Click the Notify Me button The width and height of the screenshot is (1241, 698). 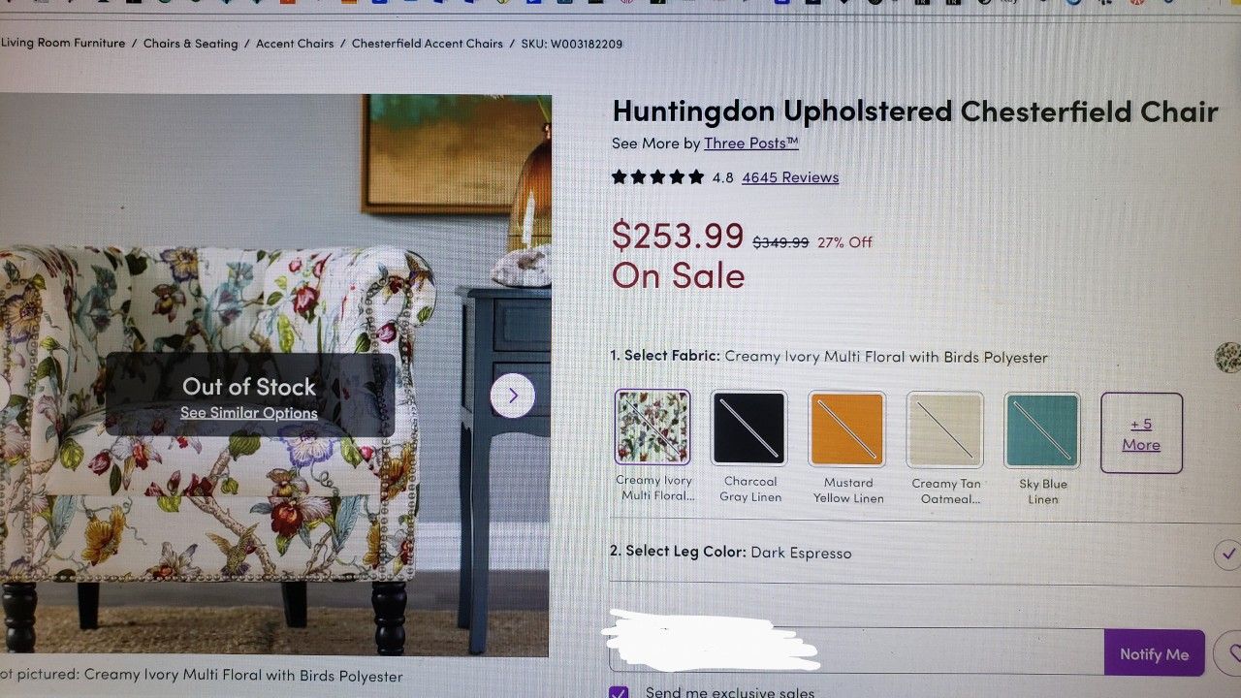click(1154, 653)
